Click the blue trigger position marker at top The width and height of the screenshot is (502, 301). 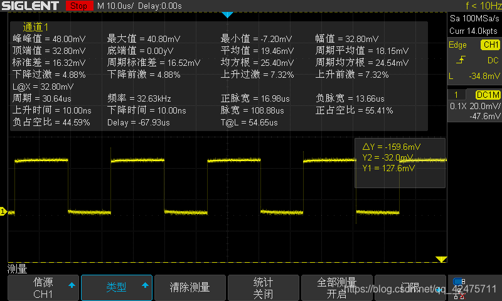tap(227, 14)
